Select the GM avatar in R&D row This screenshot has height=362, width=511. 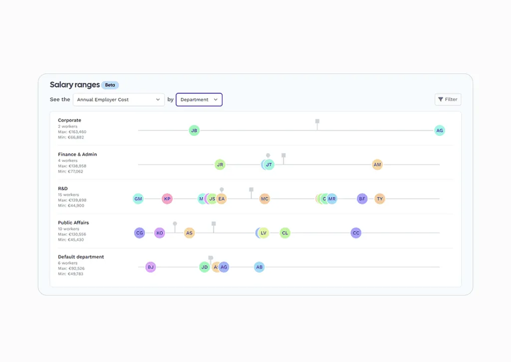point(138,199)
